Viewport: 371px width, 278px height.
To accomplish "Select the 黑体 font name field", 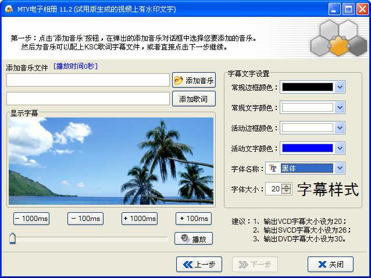I will 307,168.
